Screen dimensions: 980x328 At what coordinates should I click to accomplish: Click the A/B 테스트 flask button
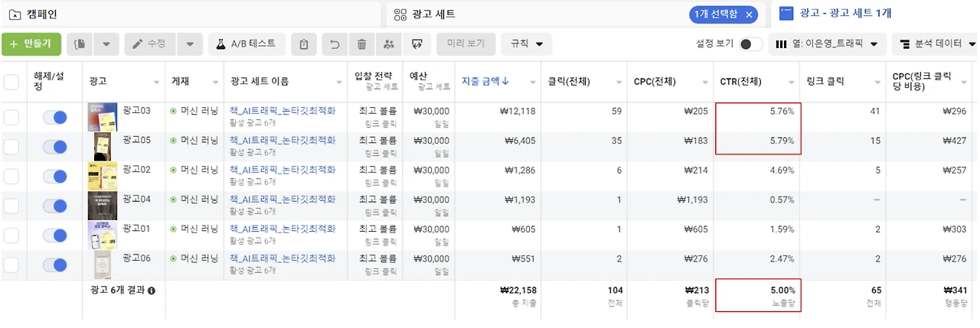tap(247, 44)
